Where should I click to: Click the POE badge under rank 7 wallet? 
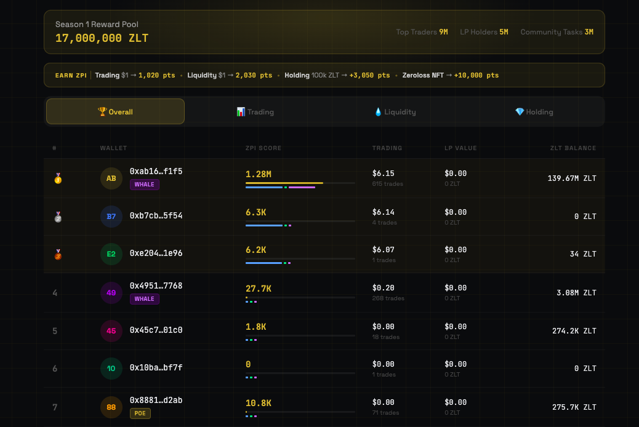pyautogui.click(x=140, y=413)
